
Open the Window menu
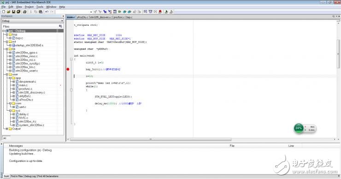click(51, 7)
